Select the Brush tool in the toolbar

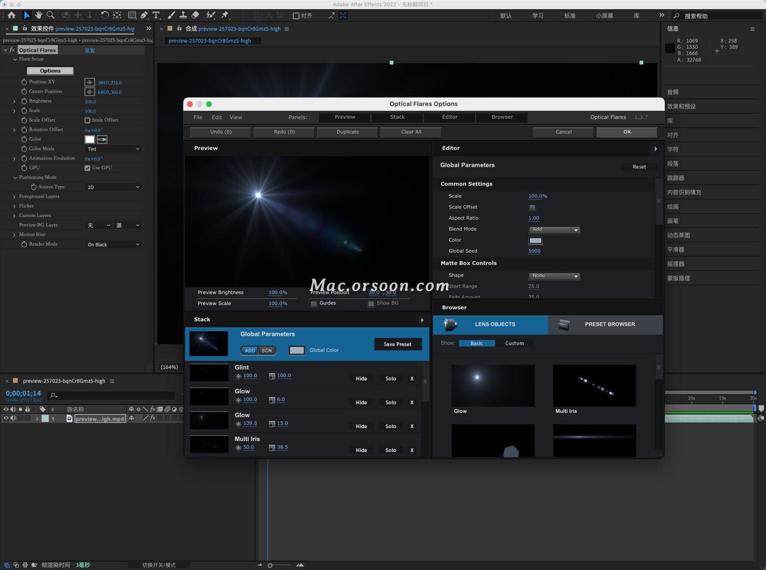click(x=171, y=15)
